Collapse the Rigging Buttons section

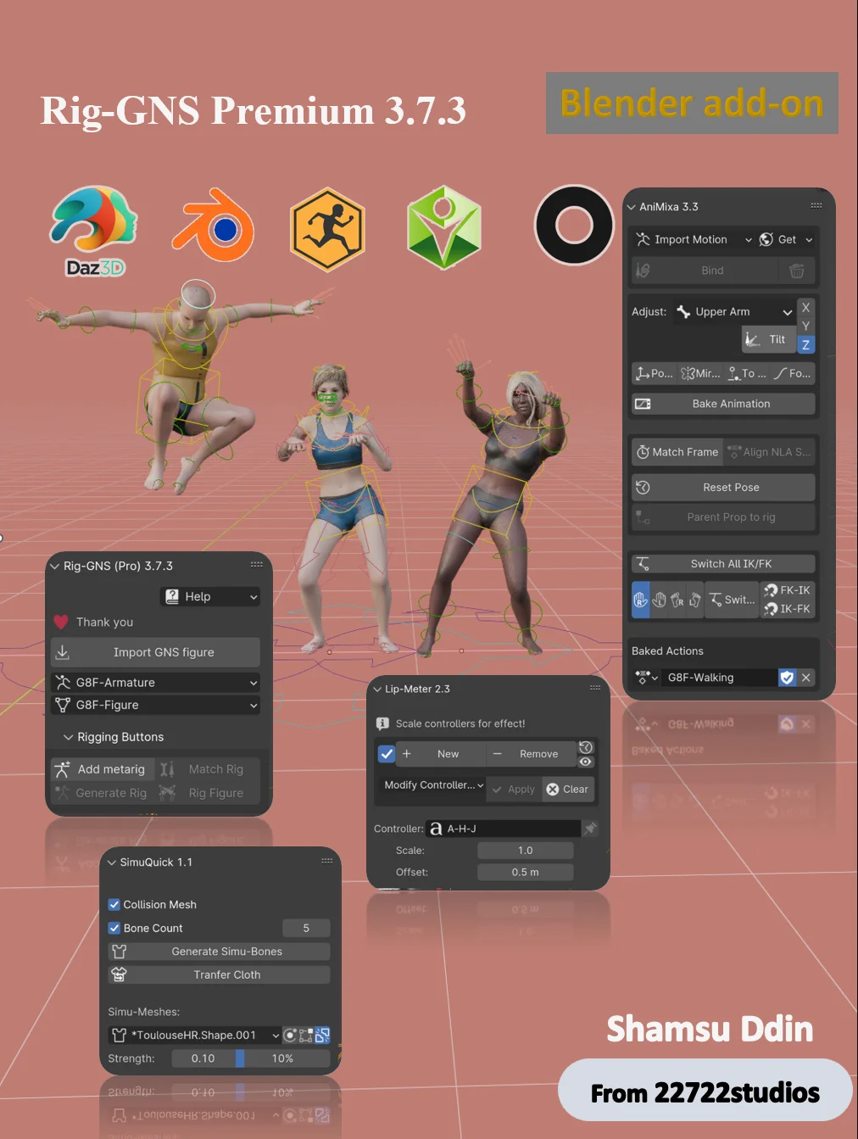click(69, 737)
